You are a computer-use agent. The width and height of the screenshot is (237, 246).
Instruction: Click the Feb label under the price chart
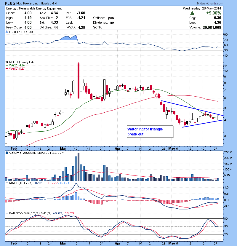point(14,148)
